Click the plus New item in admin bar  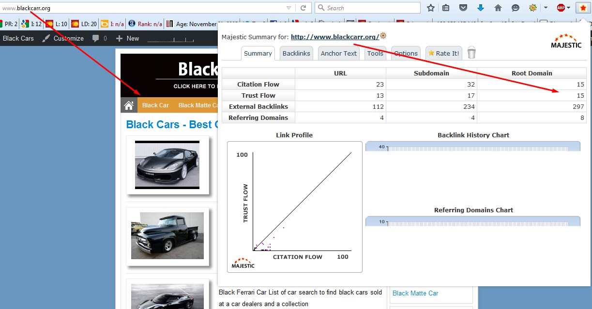(x=127, y=38)
